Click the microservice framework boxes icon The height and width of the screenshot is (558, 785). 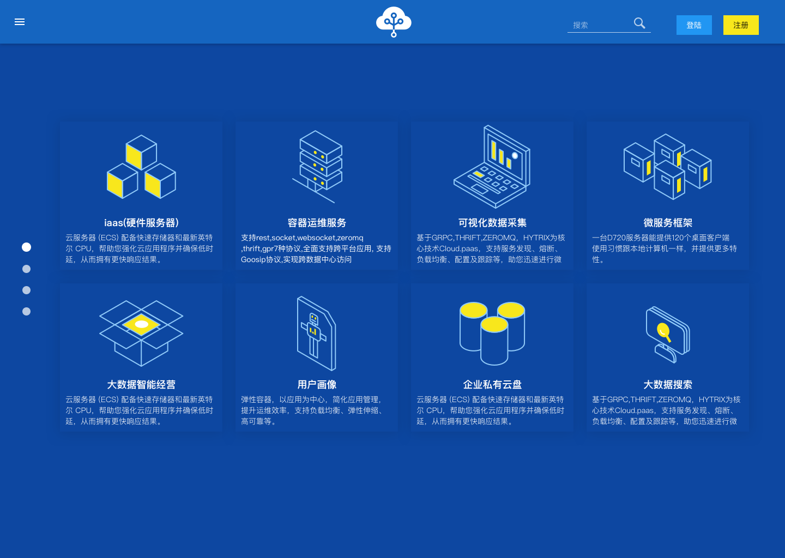(x=667, y=166)
